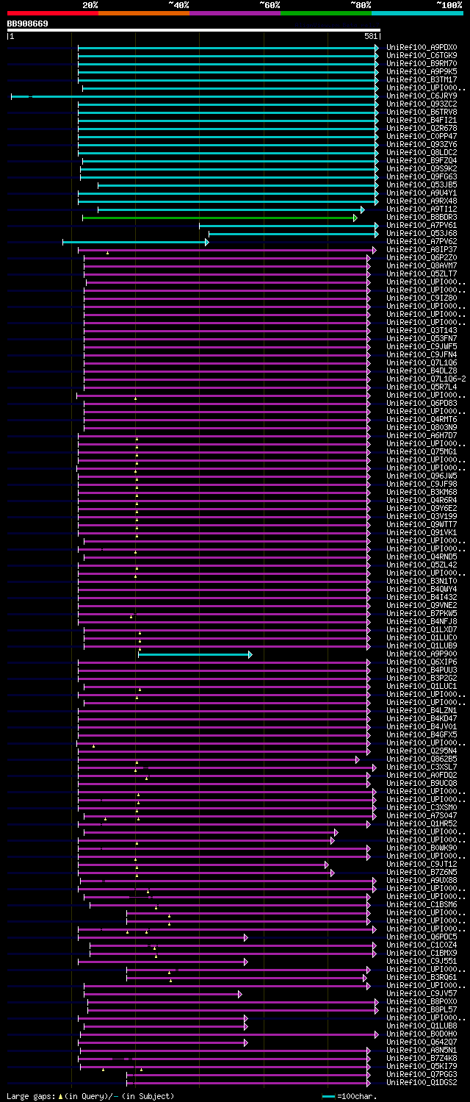This screenshot has width=470, height=1102.
Task: Open hit UniRef100_B9RM70
Action: tap(422, 64)
